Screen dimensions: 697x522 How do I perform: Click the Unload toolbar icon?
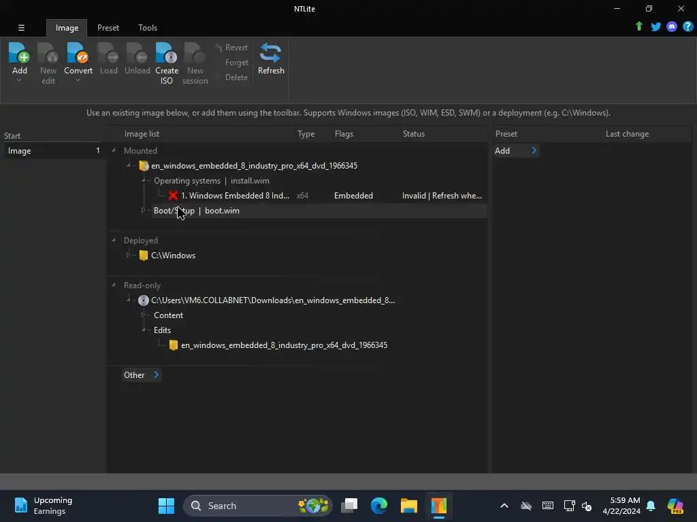(x=137, y=53)
